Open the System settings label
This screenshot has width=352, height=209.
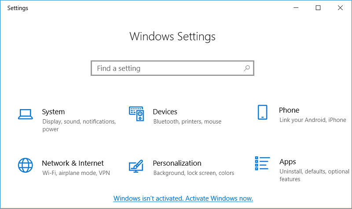(x=53, y=112)
